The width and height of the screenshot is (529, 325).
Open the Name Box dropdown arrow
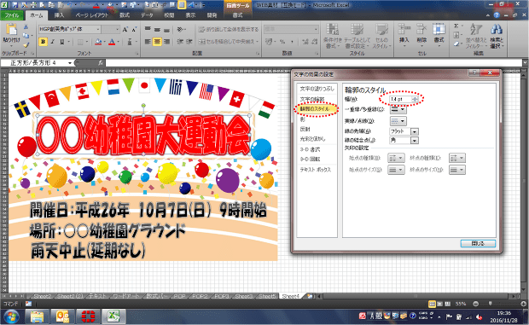click(x=70, y=63)
